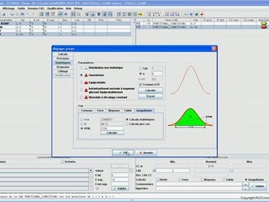
Task: Select Insignifiante radio in Criticité row
Action: [246, 180]
